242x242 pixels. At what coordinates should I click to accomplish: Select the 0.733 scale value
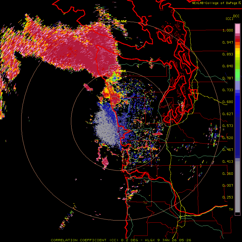click(228, 90)
